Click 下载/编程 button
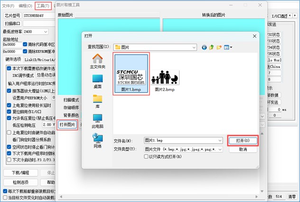Image resolution: width=300 pixels, height=202 pixels. coord(20,173)
